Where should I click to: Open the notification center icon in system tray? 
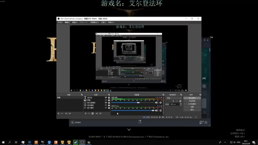click(254, 142)
